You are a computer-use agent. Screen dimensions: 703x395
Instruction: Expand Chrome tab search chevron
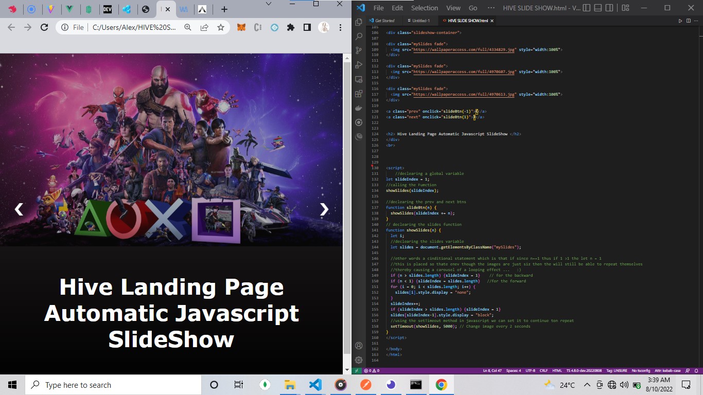[x=268, y=4]
